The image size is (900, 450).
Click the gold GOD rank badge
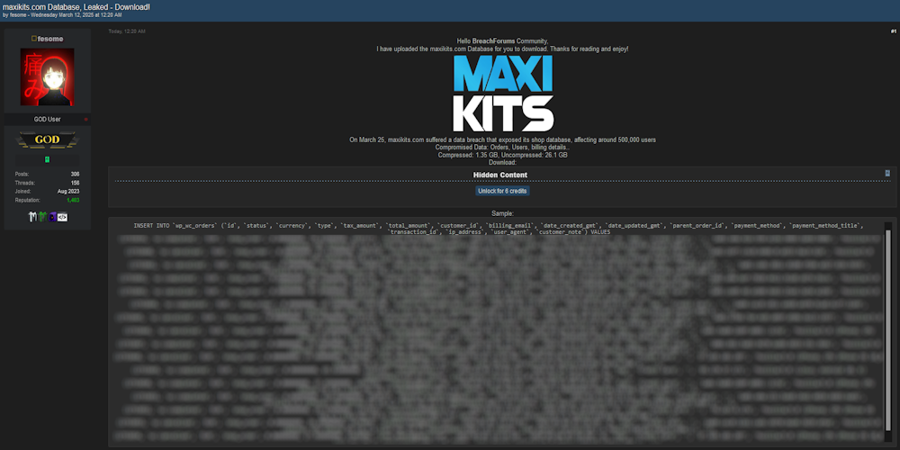(47, 139)
